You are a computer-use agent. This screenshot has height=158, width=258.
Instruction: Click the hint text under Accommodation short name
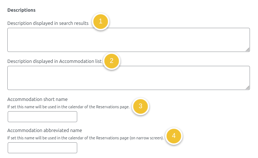click(x=68, y=107)
